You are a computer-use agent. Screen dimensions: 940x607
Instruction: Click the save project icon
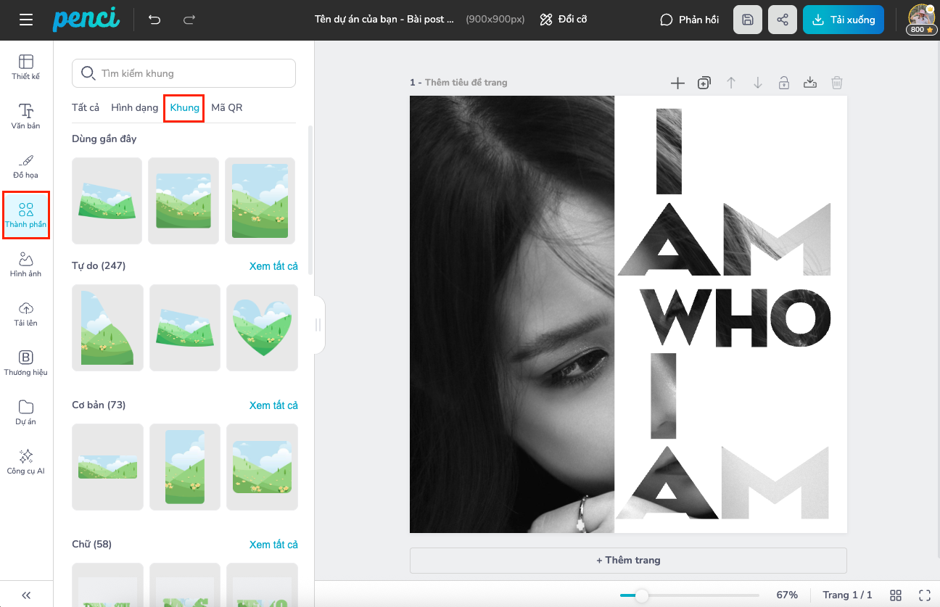pos(747,20)
